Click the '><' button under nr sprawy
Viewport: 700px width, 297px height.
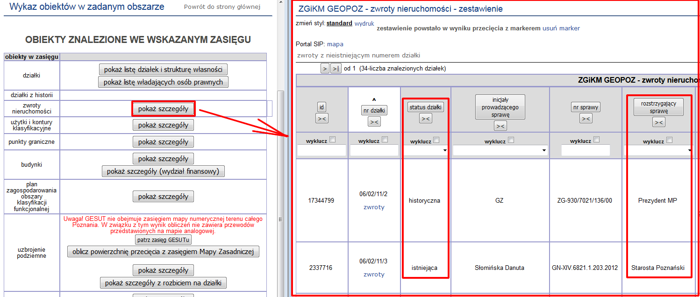click(586, 119)
